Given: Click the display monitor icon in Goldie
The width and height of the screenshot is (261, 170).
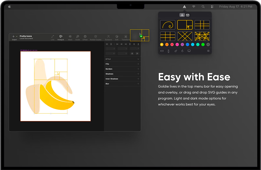Looking at the screenshot, I should 189,51.
